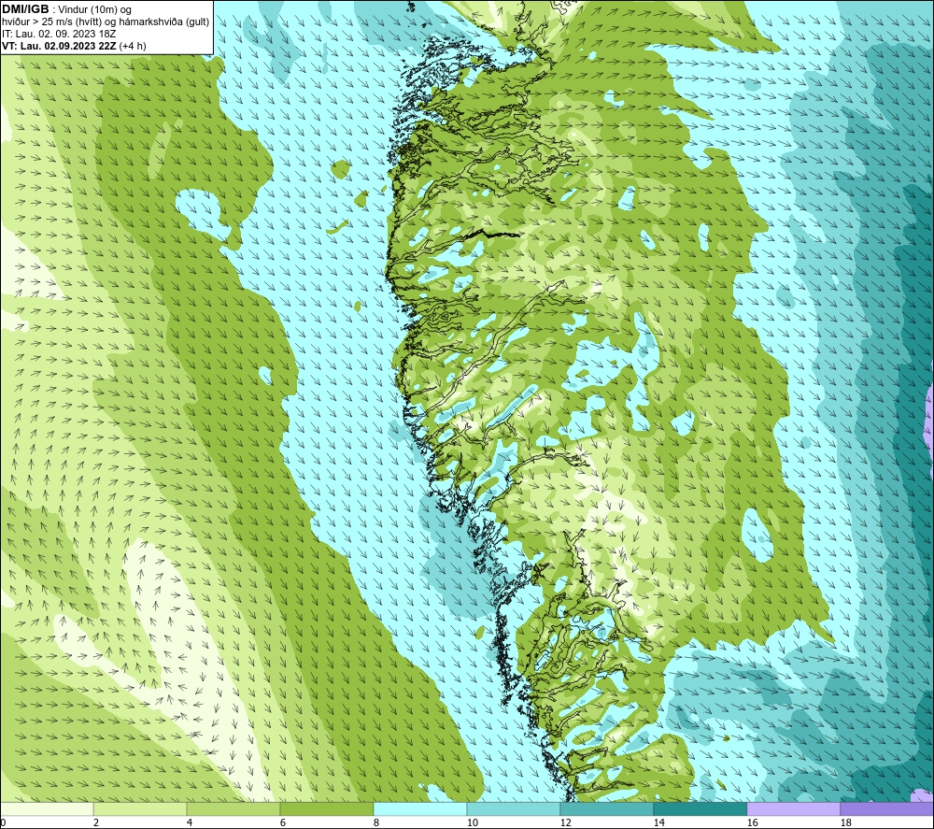Click the "VT: Lau. 02.09.2023 22Z" text
This screenshot has height=829, width=934.
point(59,46)
